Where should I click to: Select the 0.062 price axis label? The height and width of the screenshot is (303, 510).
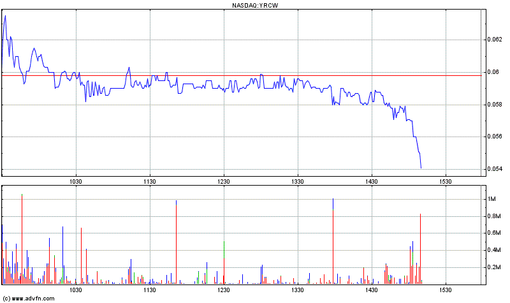coord(495,40)
